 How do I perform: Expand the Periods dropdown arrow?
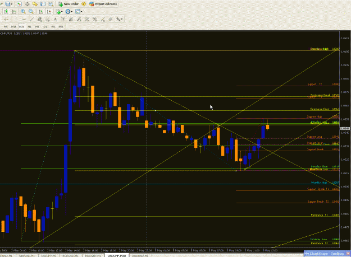(72, 12)
